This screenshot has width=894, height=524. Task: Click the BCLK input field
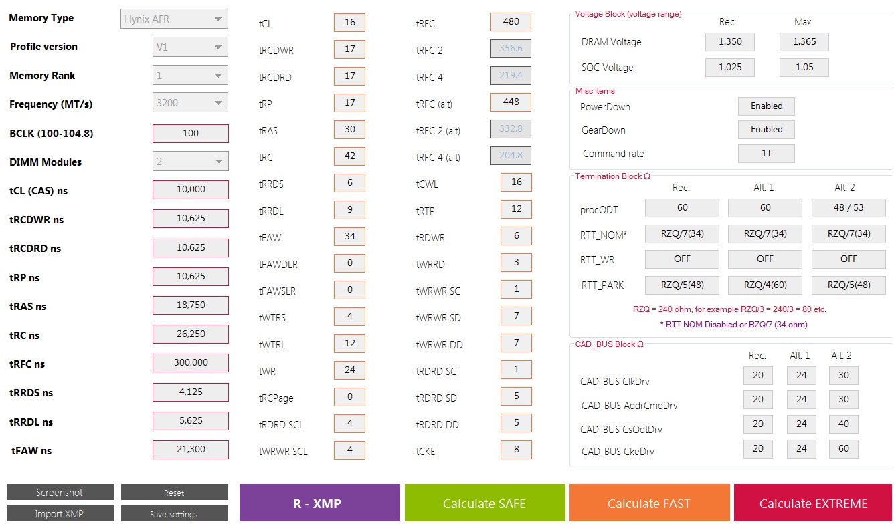tap(191, 133)
